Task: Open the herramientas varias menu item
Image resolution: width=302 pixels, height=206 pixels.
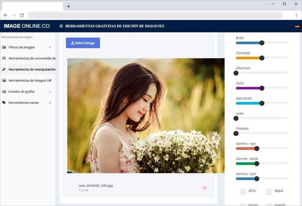Action: click(x=28, y=102)
